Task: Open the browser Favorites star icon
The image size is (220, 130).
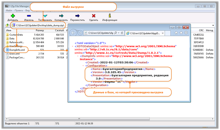Action: click(x=181, y=33)
